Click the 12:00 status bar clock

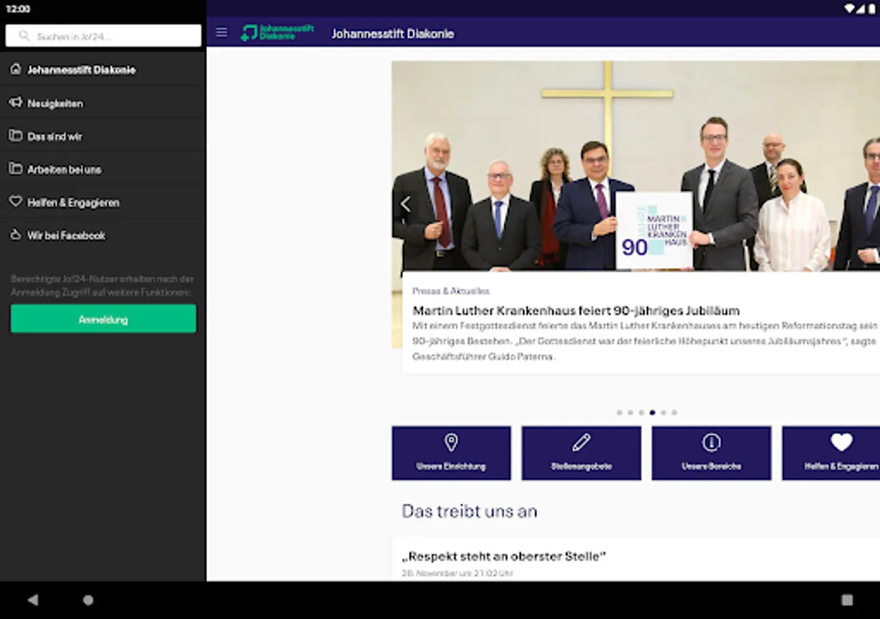click(x=18, y=9)
